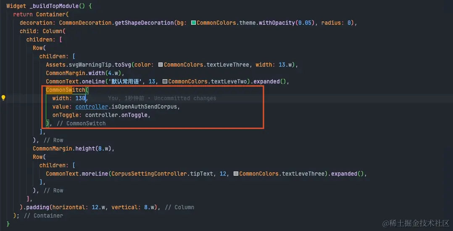Click the // Container closing comment
The height and width of the screenshot is (231, 453).
point(43,216)
